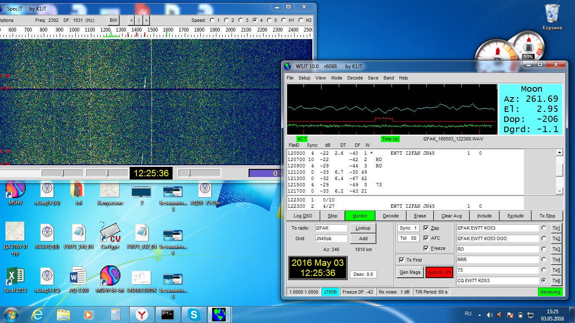Select Speed 2 radio button in SpecJT
This screenshot has width=575, height=323.
pos(226,20)
